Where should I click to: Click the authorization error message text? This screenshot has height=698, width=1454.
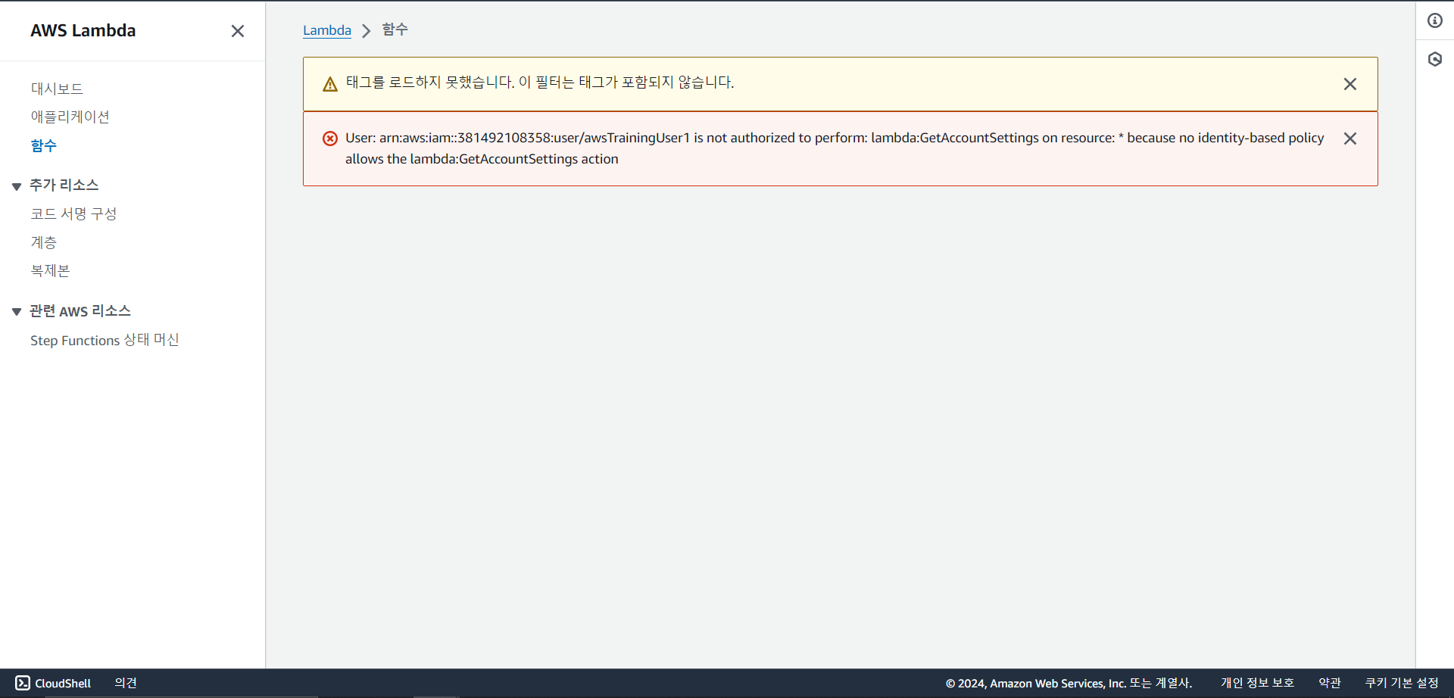(835, 148)
